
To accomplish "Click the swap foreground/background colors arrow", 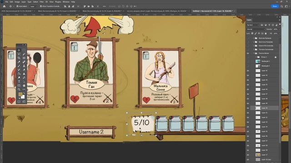I will tap(24, 93).
